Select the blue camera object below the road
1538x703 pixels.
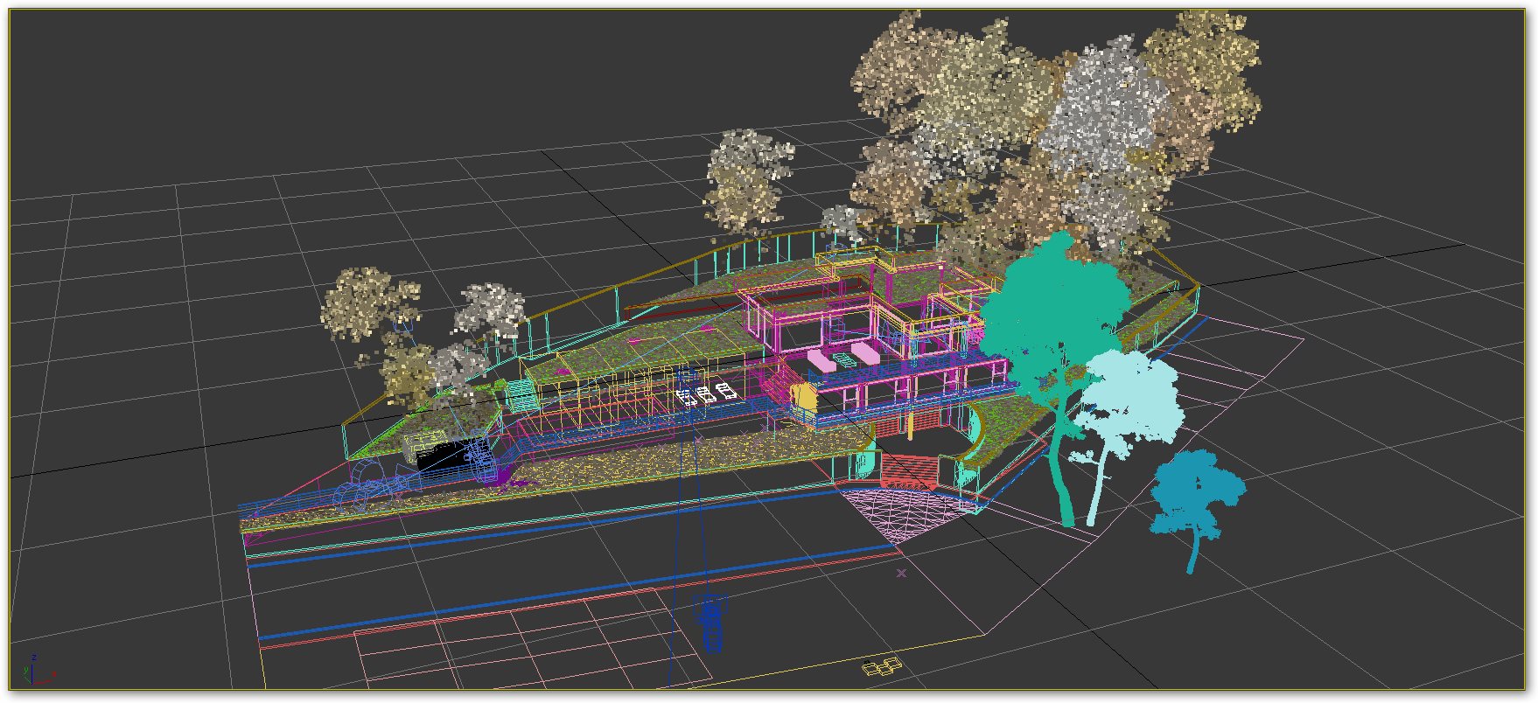pyautogui.click(x=711, y=622)
